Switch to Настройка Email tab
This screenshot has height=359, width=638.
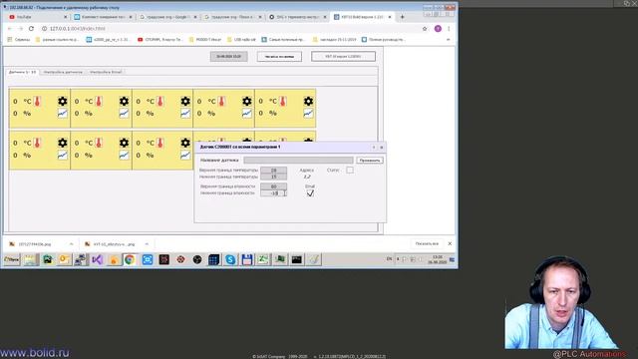[106, 72]
